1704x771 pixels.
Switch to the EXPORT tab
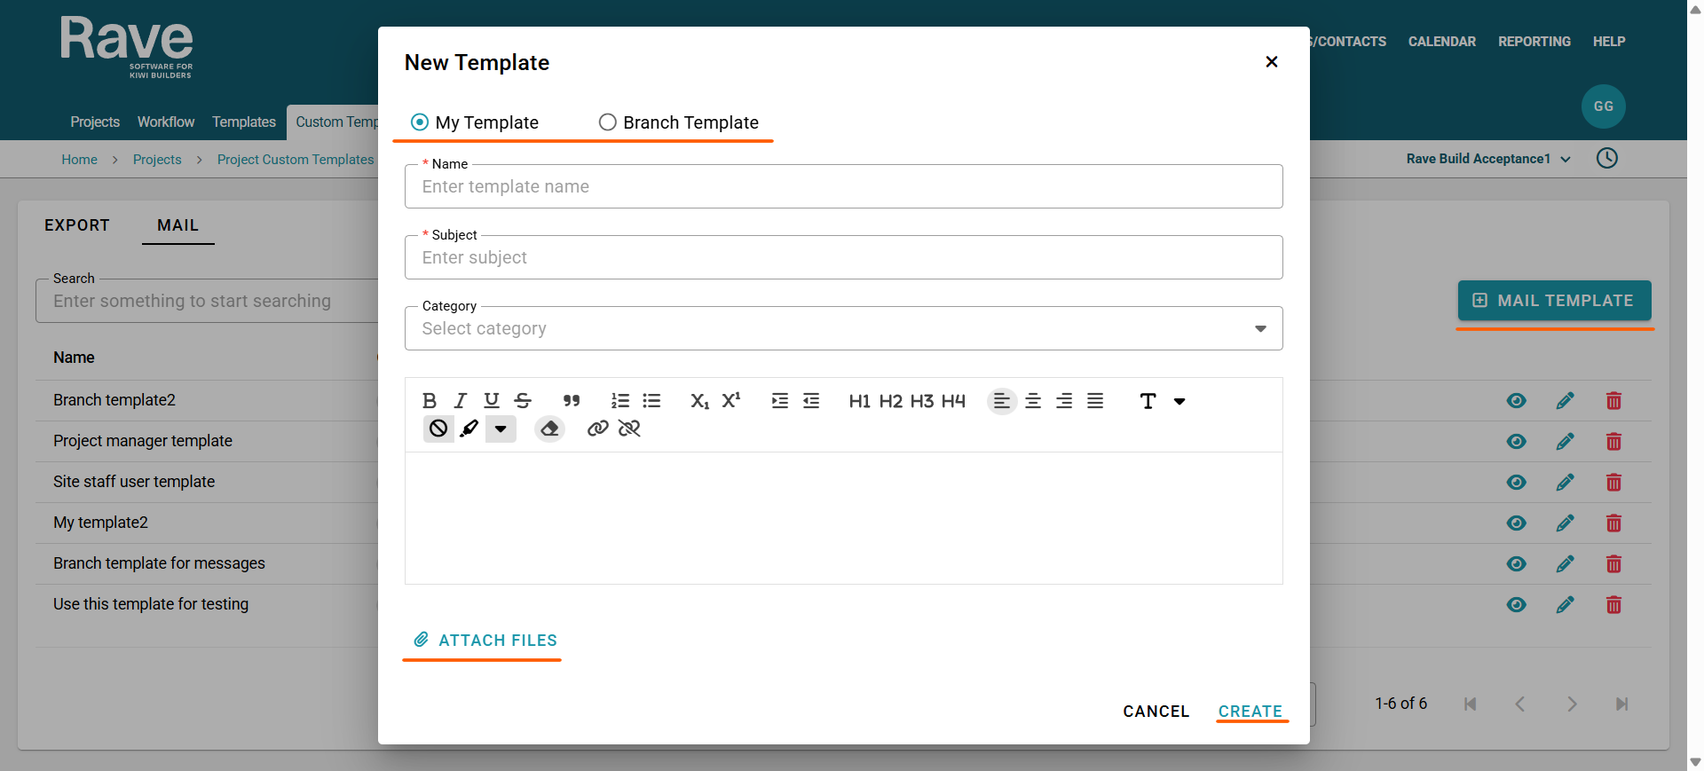pyautogui.click(x=77, y=225)
